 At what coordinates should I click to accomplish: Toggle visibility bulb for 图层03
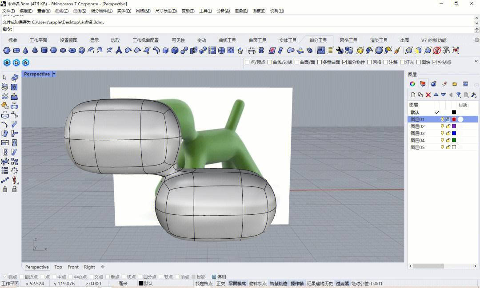click(x=442, y=134)
